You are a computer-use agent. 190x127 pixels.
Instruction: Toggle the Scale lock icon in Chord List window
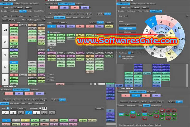[x=8, y=108]
